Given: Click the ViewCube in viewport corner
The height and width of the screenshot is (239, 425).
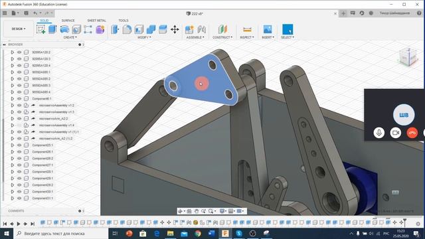Looking at the screenshot, I should pyautogui.click(x=408, y=56).
